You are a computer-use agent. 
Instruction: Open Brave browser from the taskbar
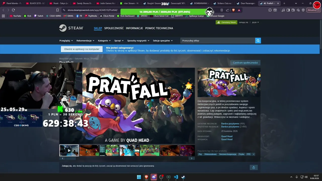coord(146,177)
